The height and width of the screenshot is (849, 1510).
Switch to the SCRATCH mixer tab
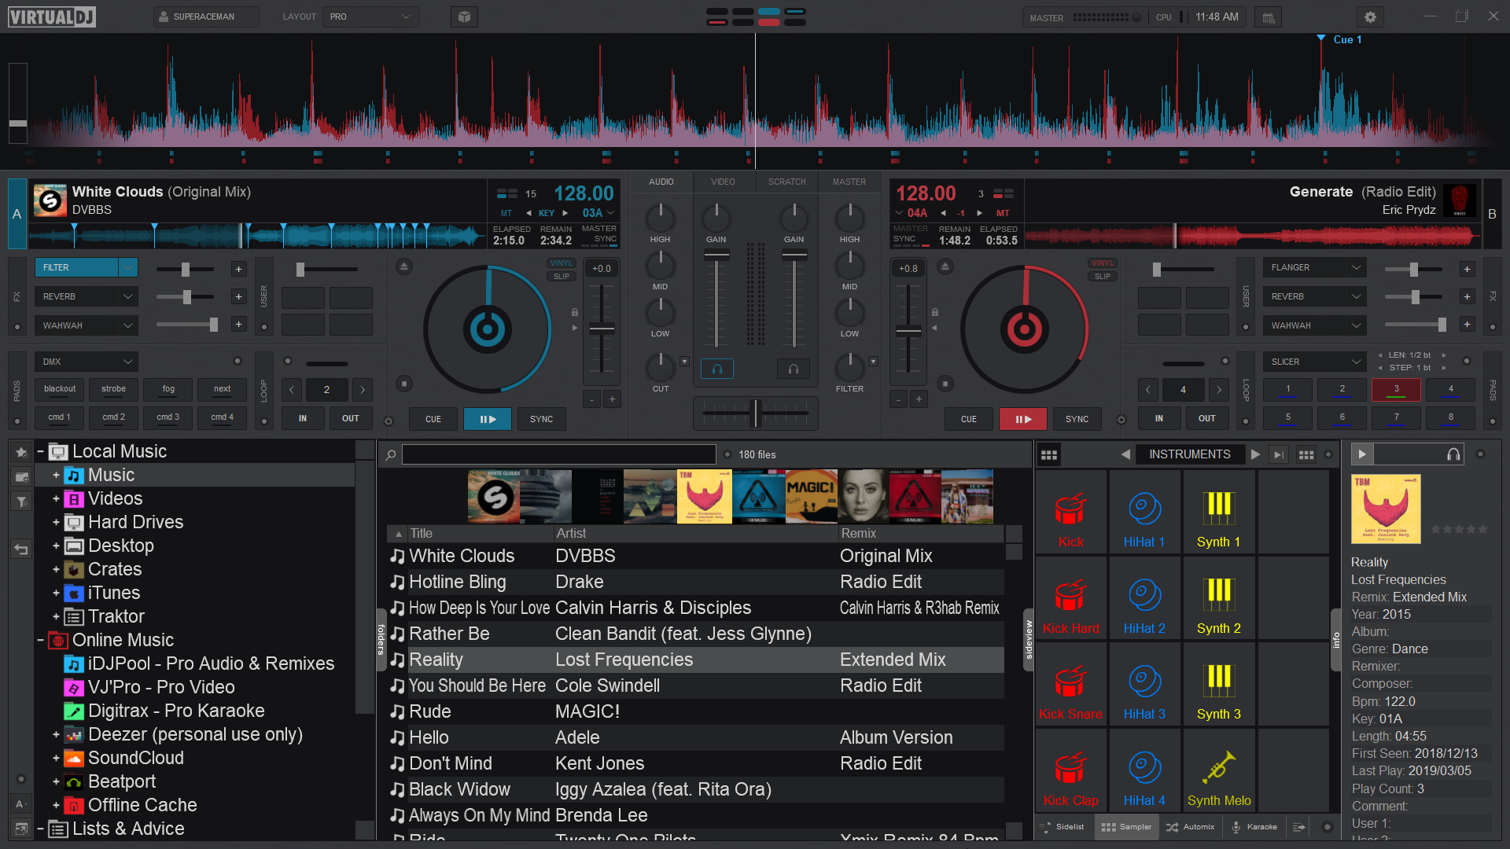pyautogui.click(x=786, y=182)
